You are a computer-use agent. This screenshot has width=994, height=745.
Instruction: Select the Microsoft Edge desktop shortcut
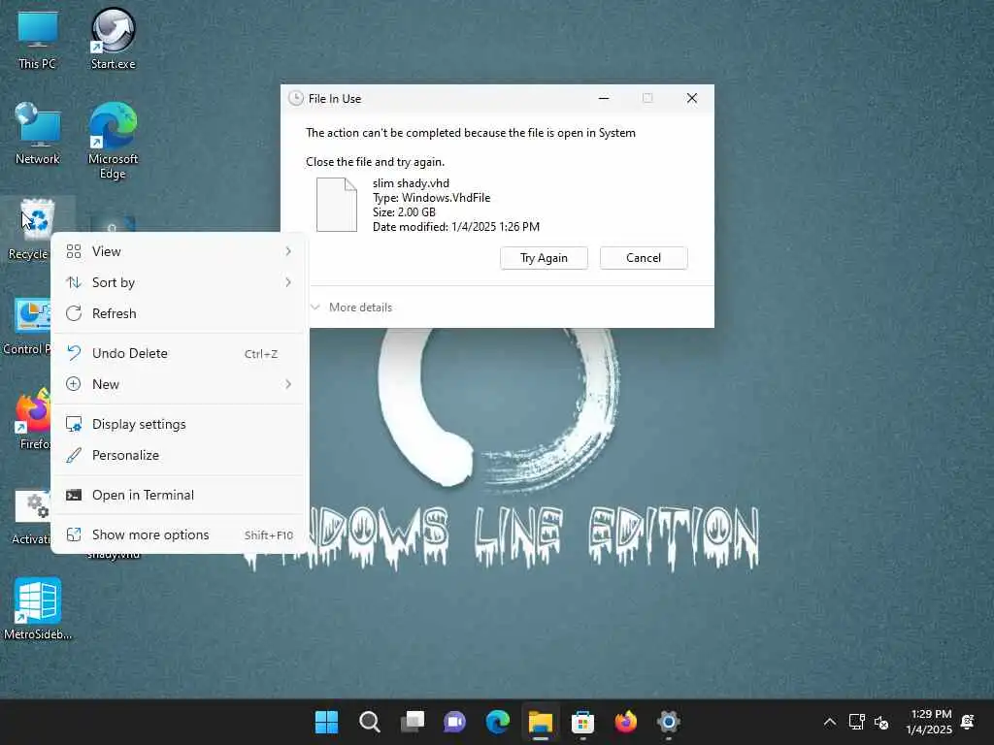coord(113,141)
